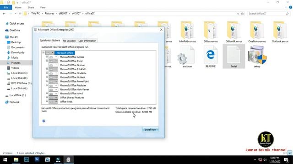Open the View ribbon tab

[x=43, y=7]
